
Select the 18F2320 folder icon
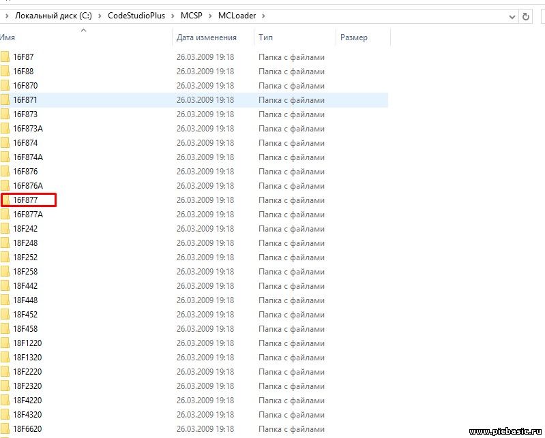(x=5, y=386)
